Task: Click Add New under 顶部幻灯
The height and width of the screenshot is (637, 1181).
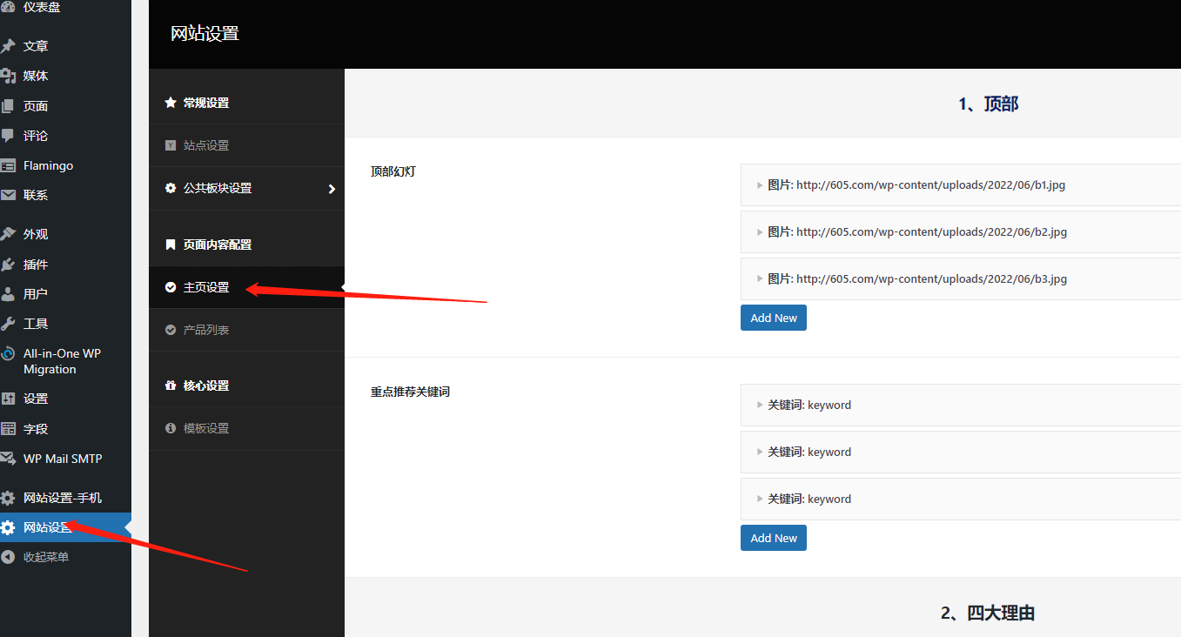Action: (774, 318)
